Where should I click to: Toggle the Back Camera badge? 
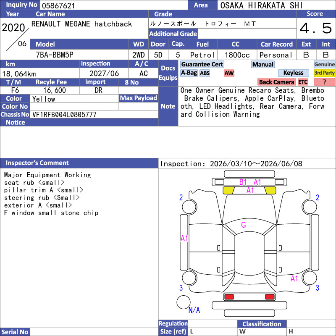277,82
